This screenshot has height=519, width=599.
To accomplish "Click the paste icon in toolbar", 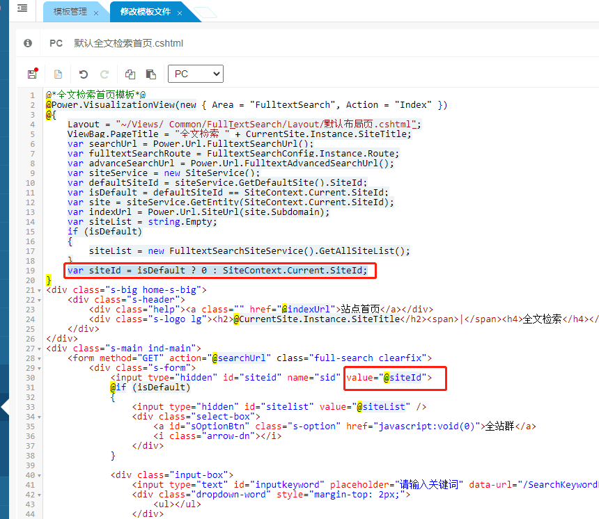I will pyautogui.click(x=150, y=74).
